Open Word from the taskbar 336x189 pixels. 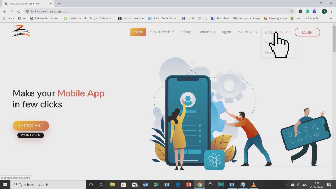(x=145, y=185)
